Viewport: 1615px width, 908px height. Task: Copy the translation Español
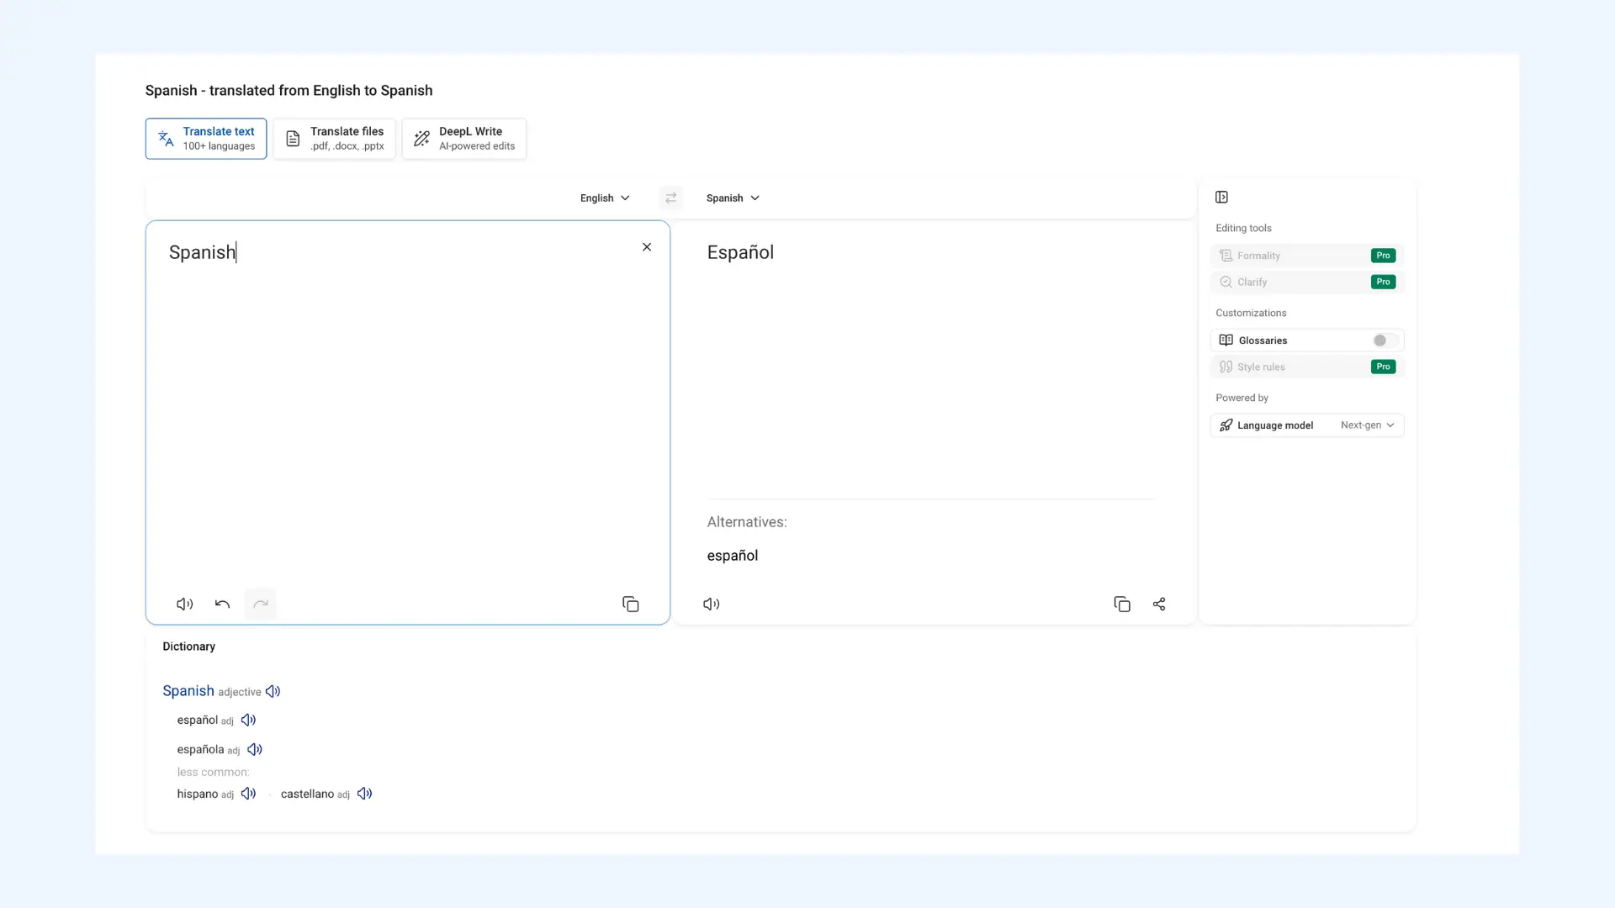pyautogui.click(x=1122, y=604)
